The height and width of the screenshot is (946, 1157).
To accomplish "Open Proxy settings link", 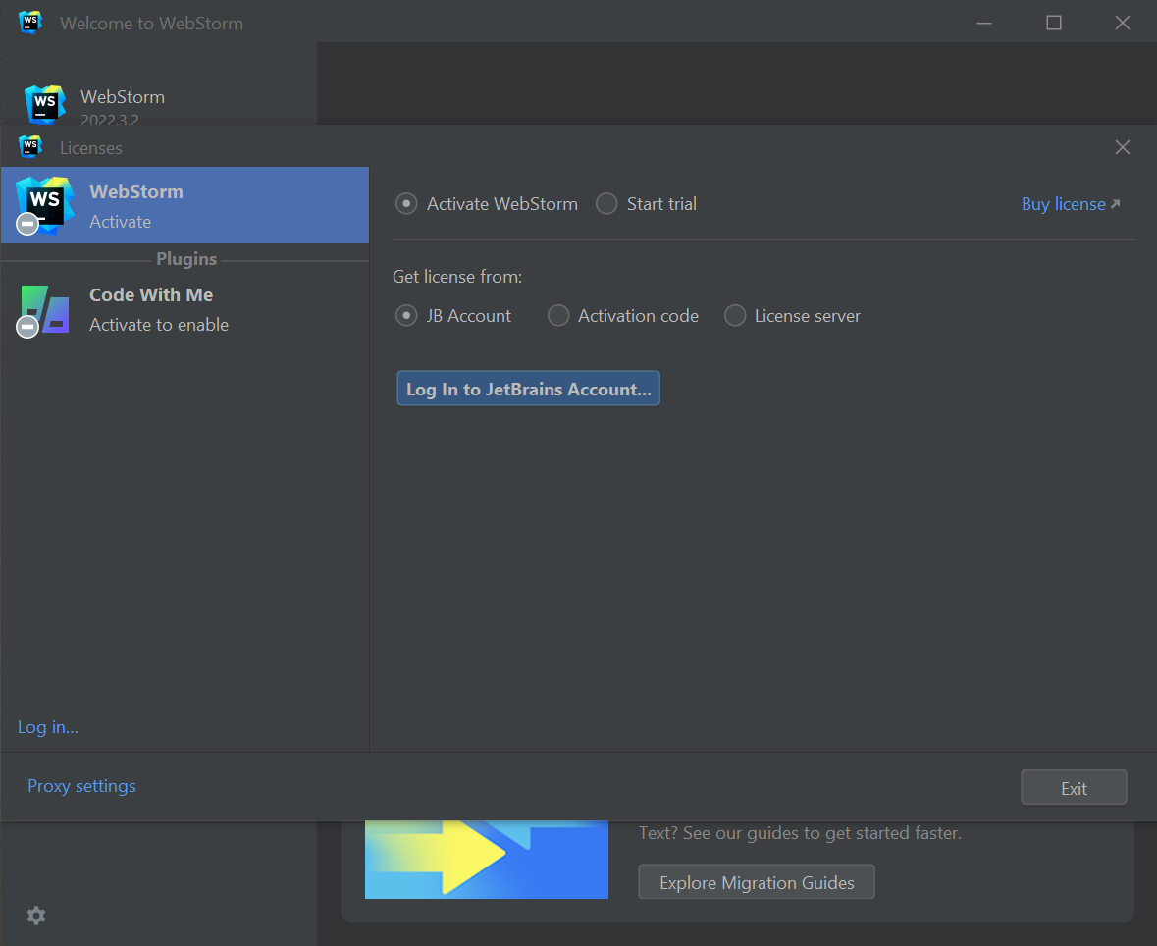I will 81,787.
